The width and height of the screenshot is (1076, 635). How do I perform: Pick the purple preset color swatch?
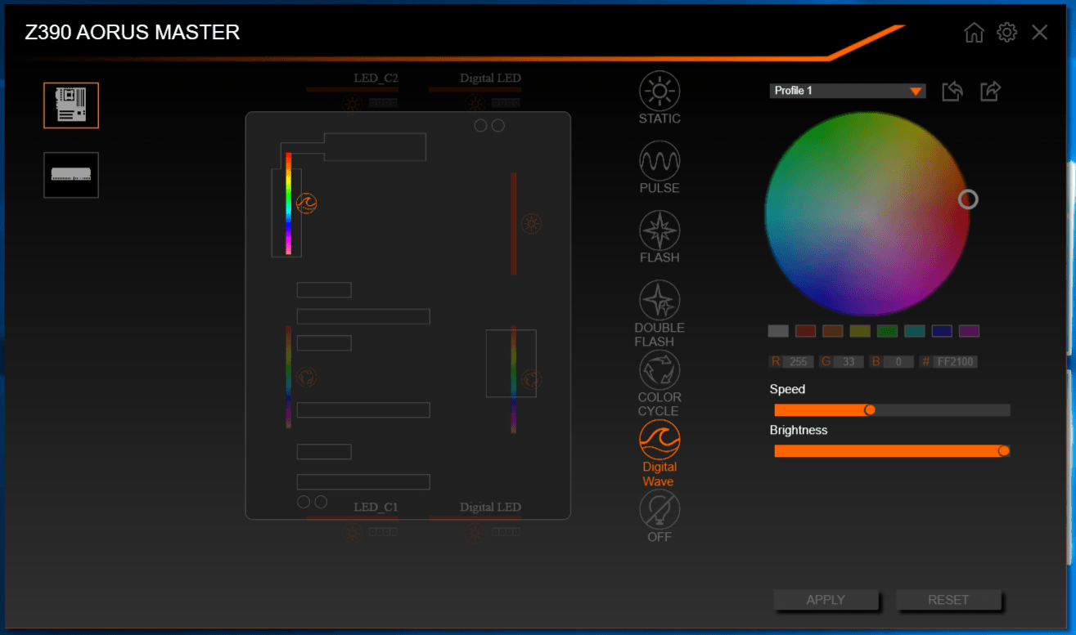[970, 331]
